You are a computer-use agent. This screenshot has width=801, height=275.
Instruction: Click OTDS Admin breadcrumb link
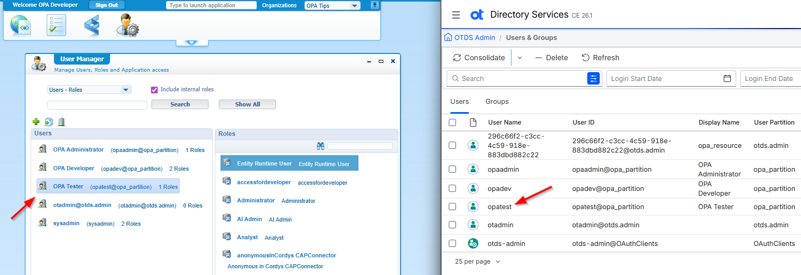click(x=469, y=38)
